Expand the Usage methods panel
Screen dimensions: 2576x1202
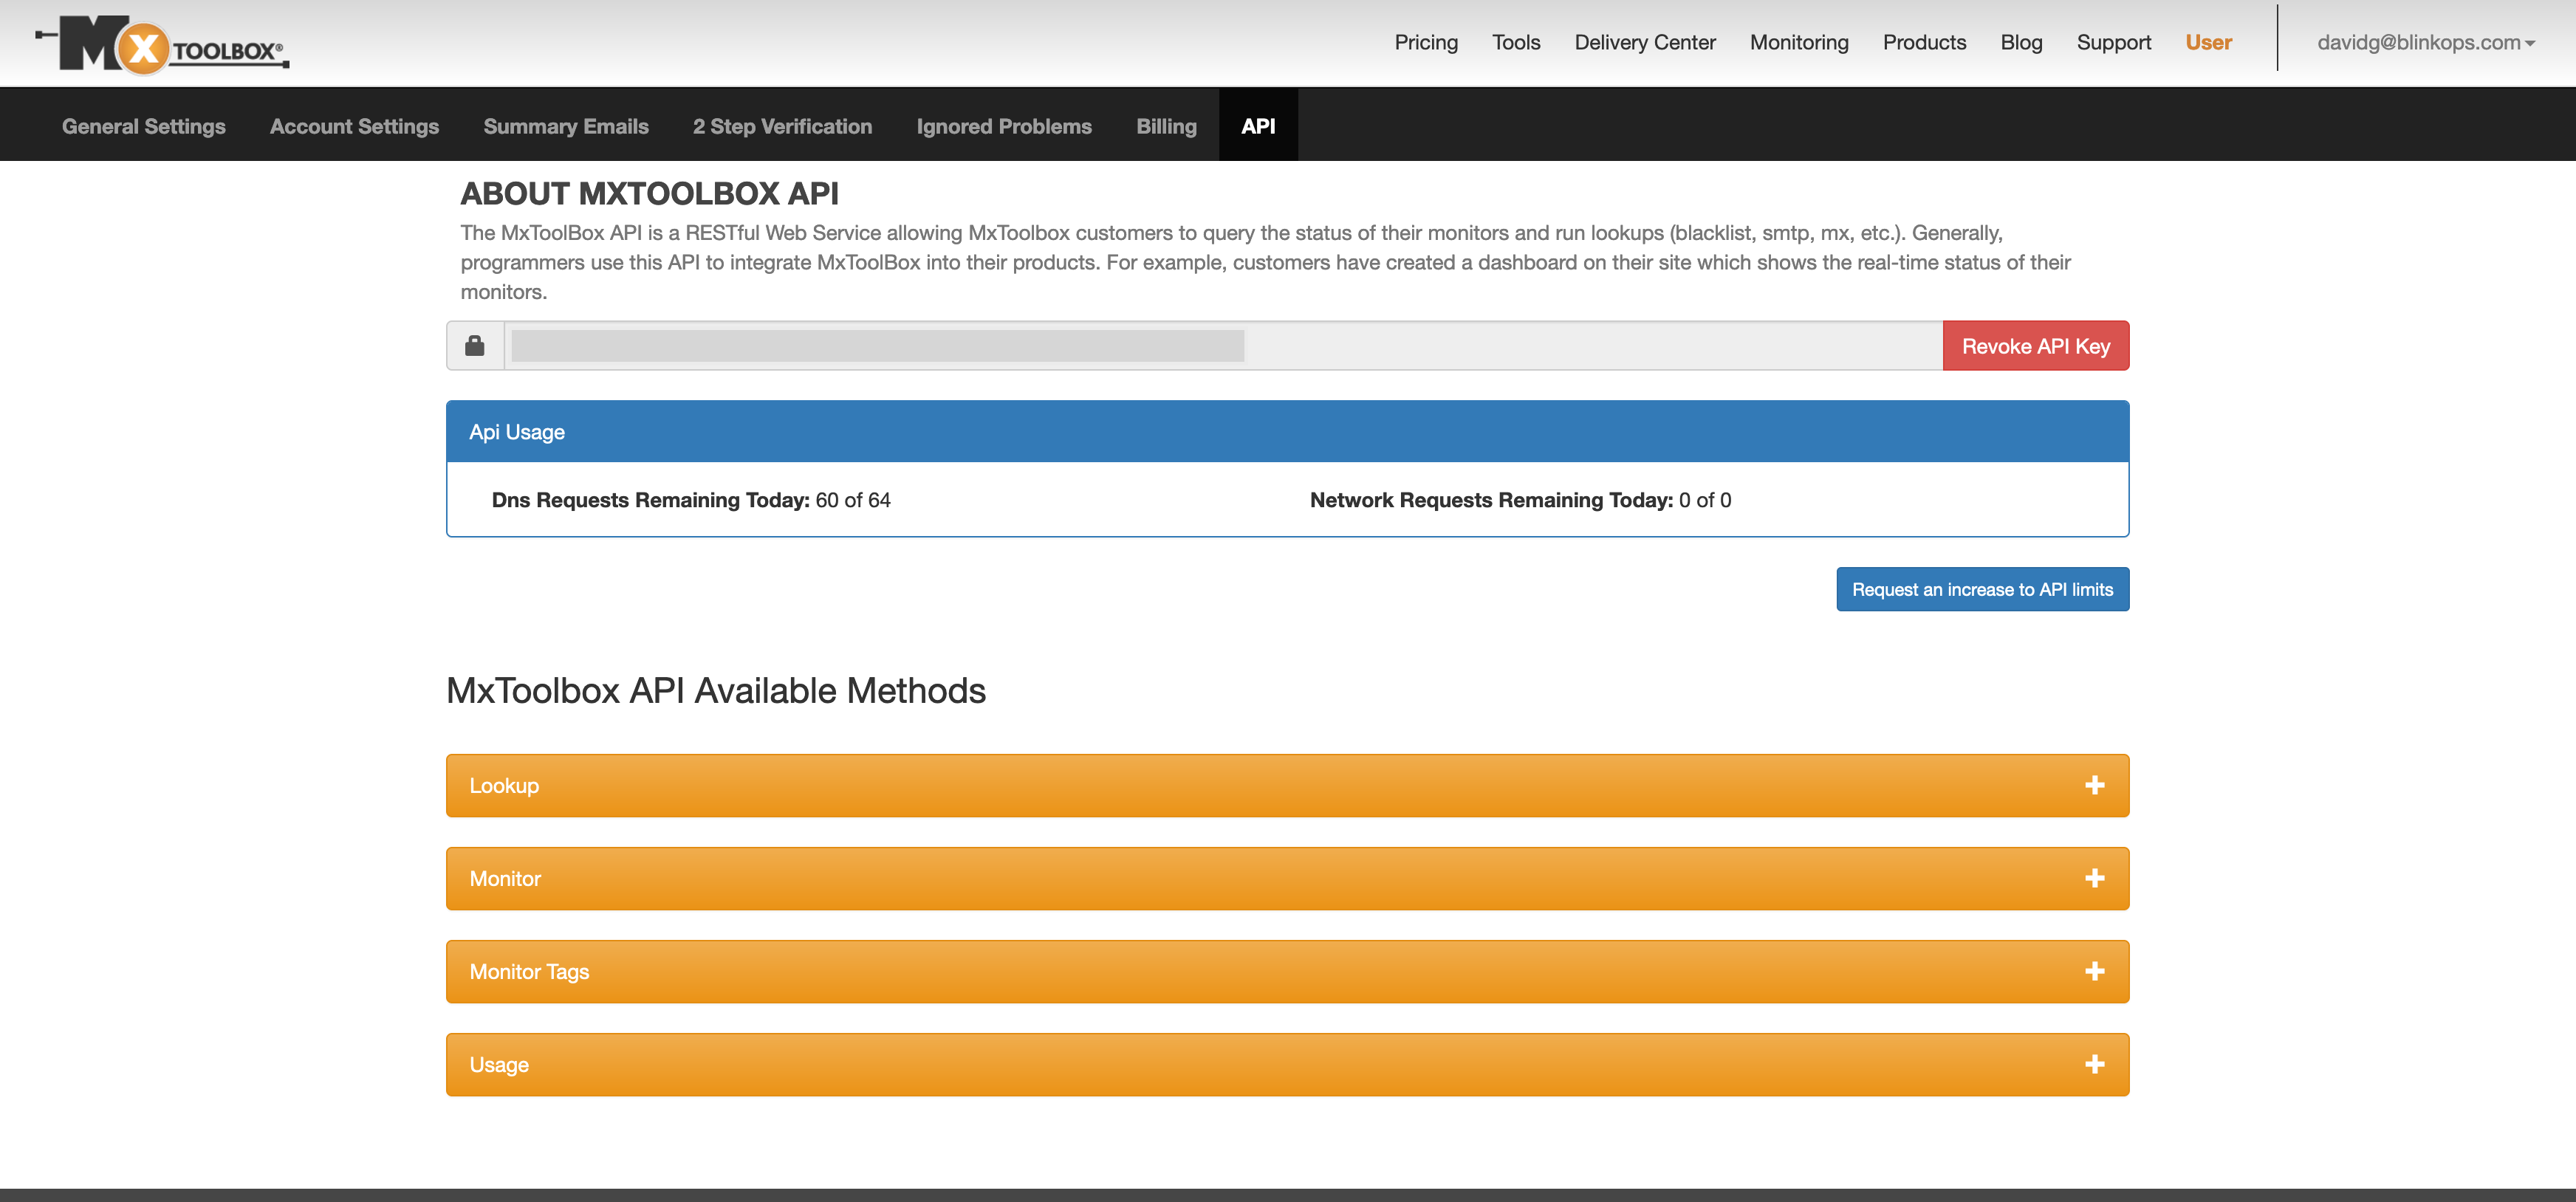click(x=1287, y=1064)
